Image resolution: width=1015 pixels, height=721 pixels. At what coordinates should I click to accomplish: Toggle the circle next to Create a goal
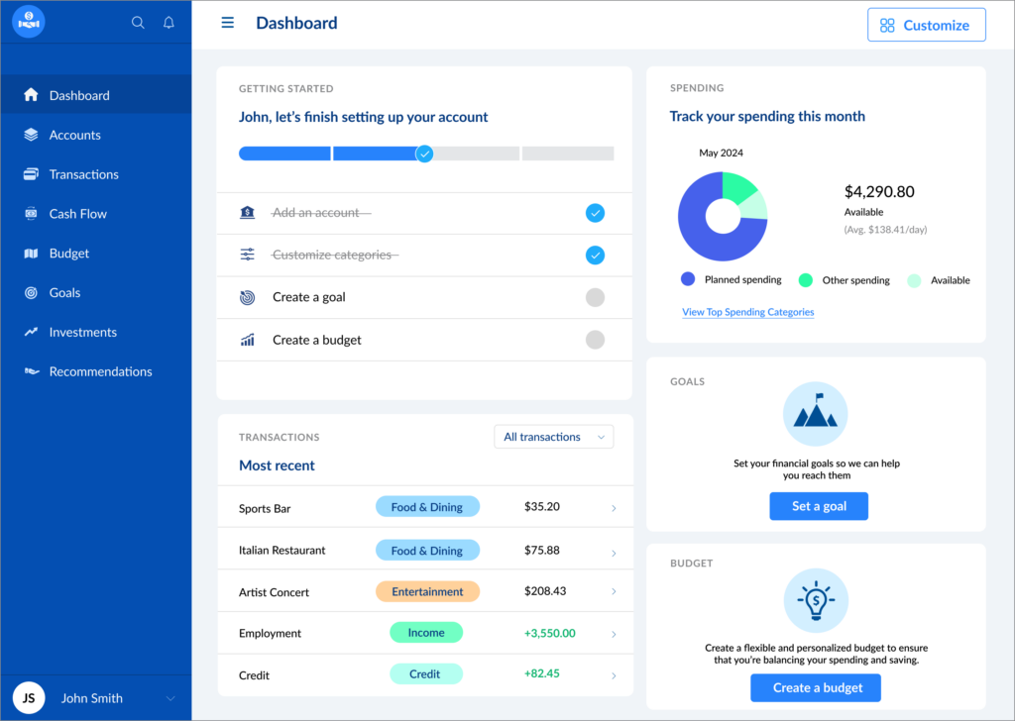[x=595, y=297]
